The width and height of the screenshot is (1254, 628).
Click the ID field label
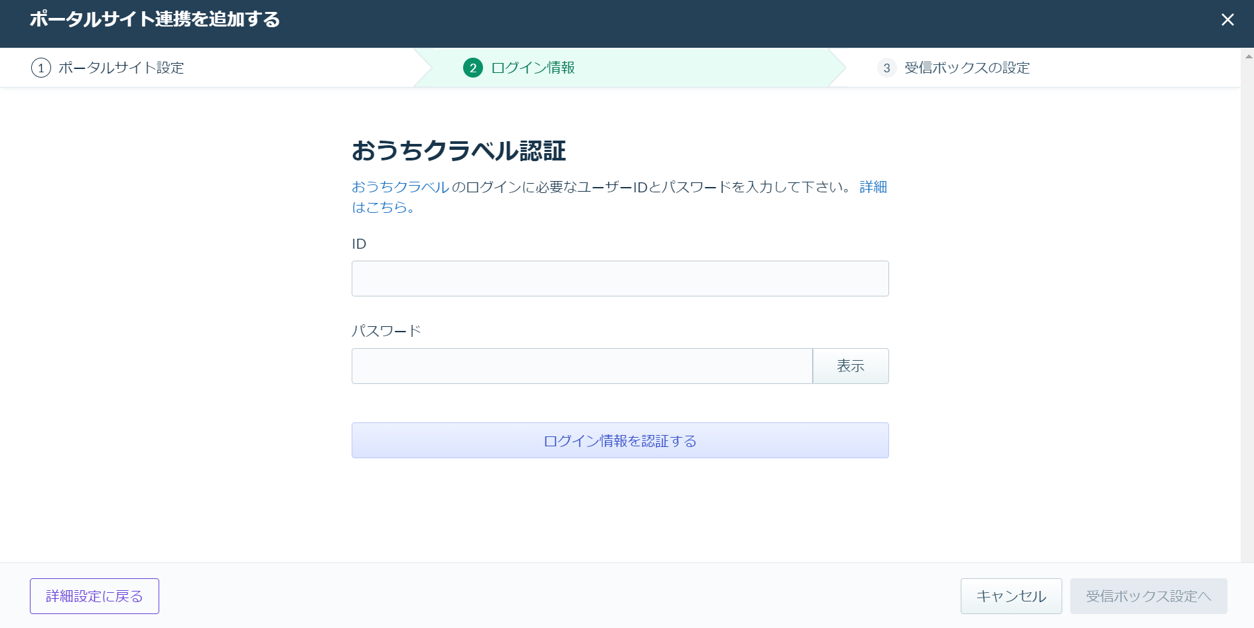click(x=359, y=244)
